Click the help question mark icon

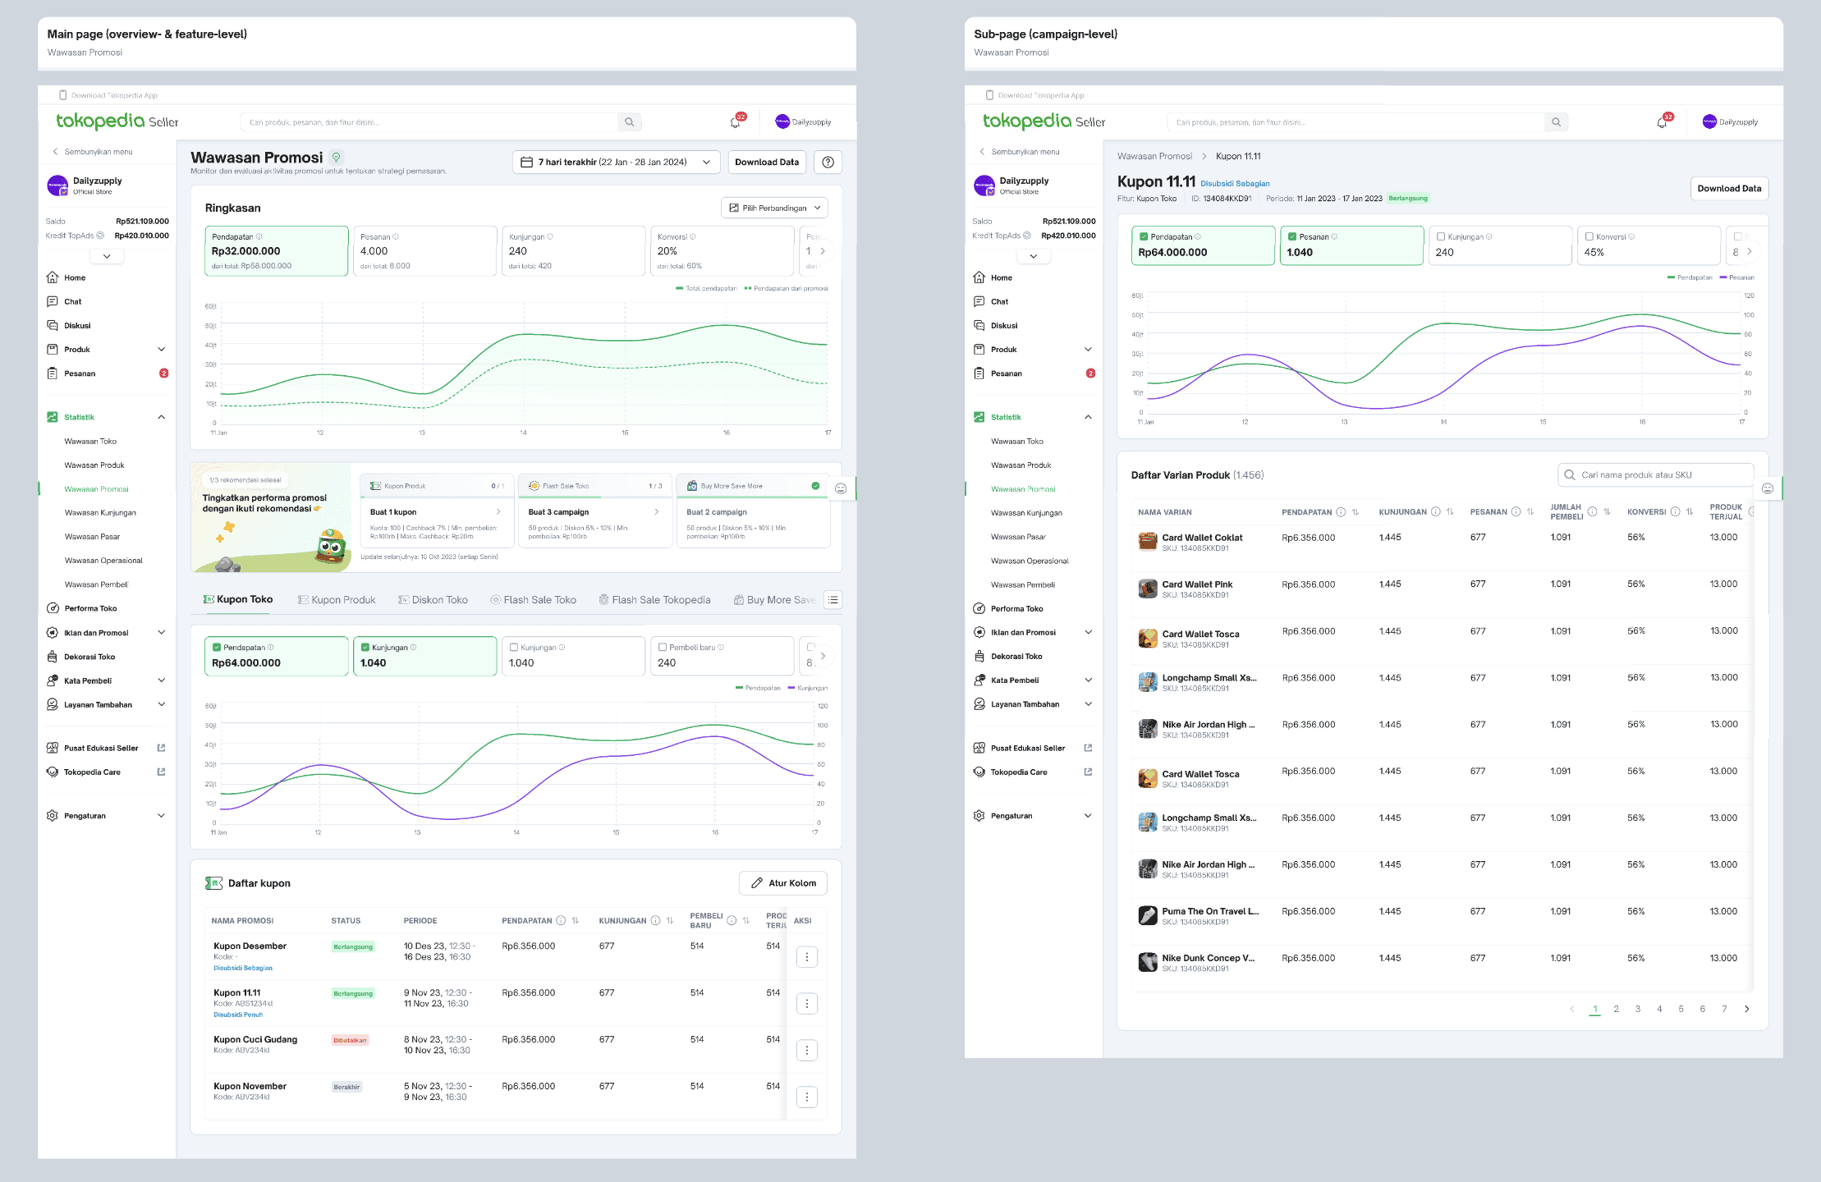pyautogui.click(x=828, y=163)
